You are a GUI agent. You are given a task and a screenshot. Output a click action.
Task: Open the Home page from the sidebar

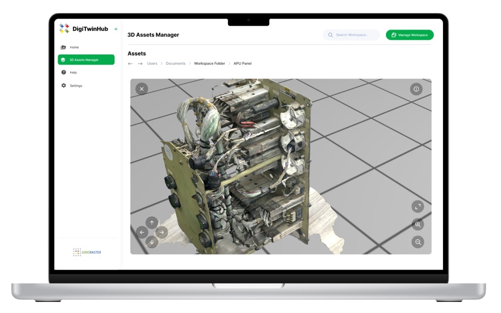74,47
